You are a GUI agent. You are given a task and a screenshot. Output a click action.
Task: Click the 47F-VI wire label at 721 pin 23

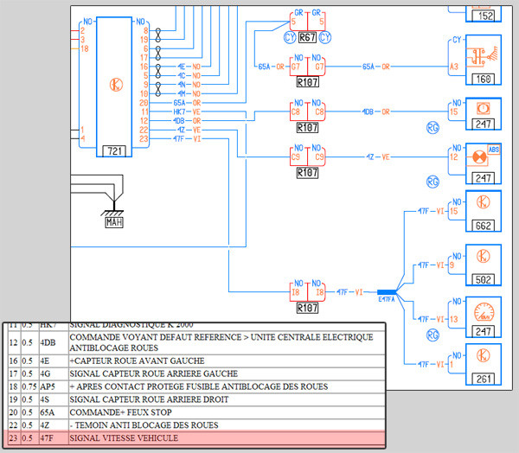click(187, 139)
